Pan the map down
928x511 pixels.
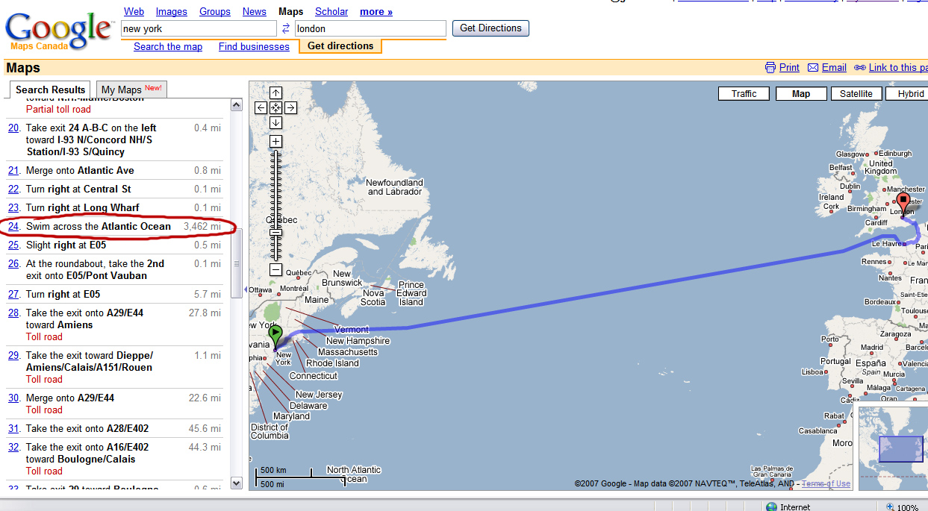275,122
